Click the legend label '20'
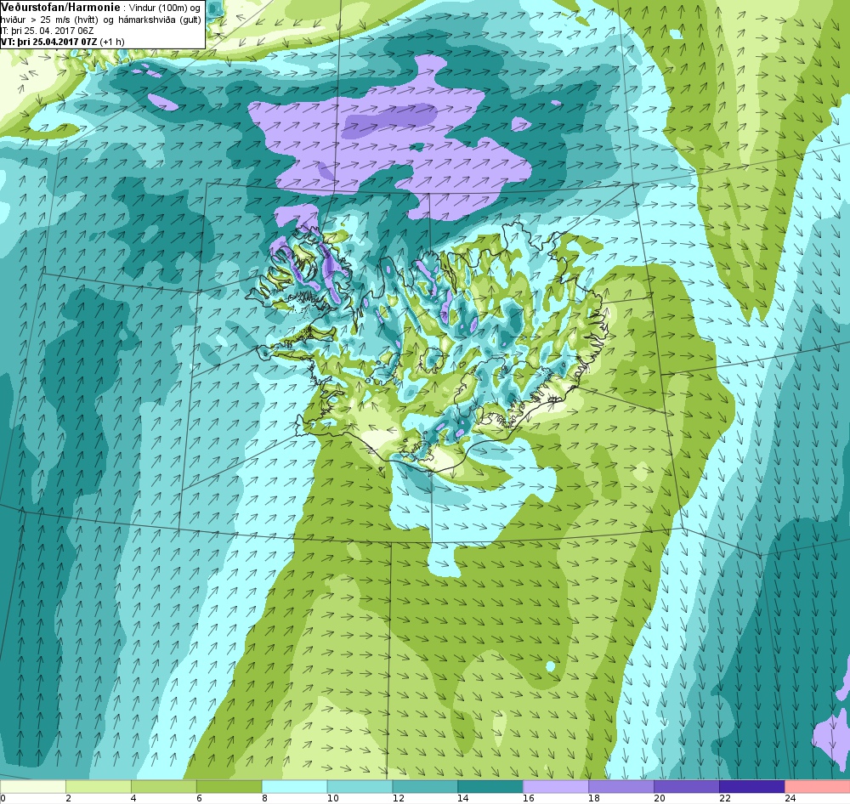The width and height of the screenshot is (850, 804). 660,798
